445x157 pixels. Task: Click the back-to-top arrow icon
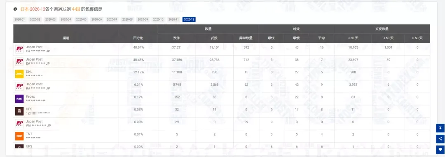pyautogui.click(x=440, y=128)
